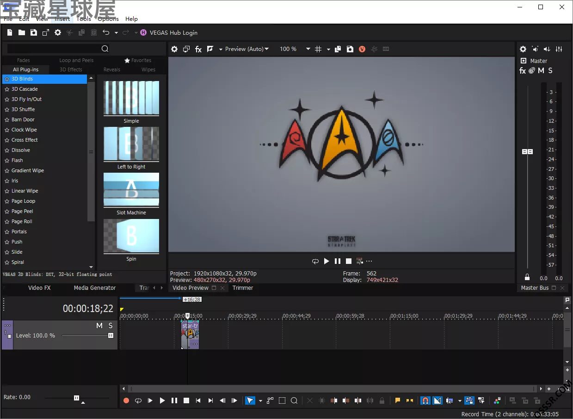Toggle the Master fader lock icon
This screenshot has height=419, width=573.
tap(527, 277)
